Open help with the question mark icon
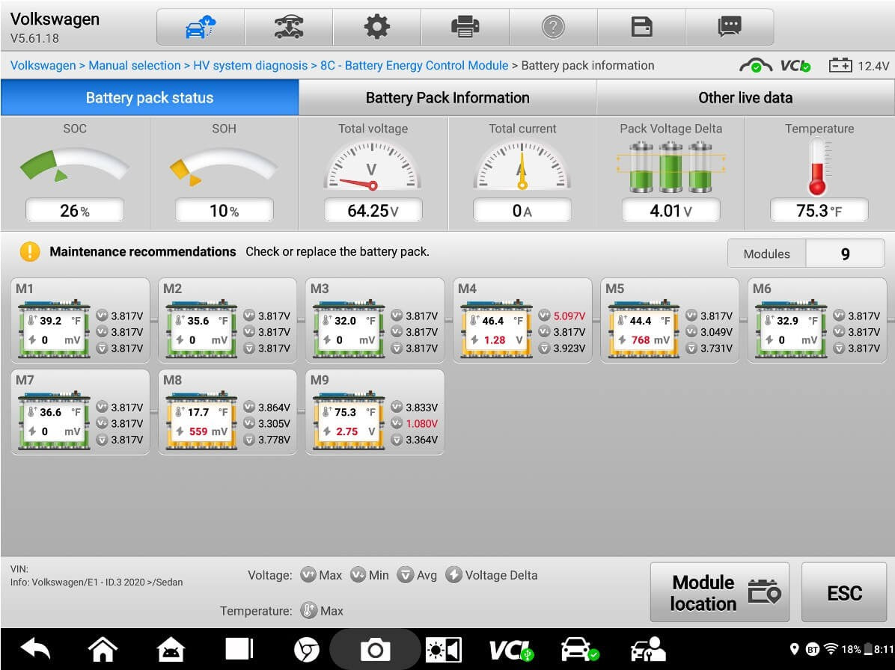Image resolution: width=895 pixels, height=670 pixels. (552, 28)
